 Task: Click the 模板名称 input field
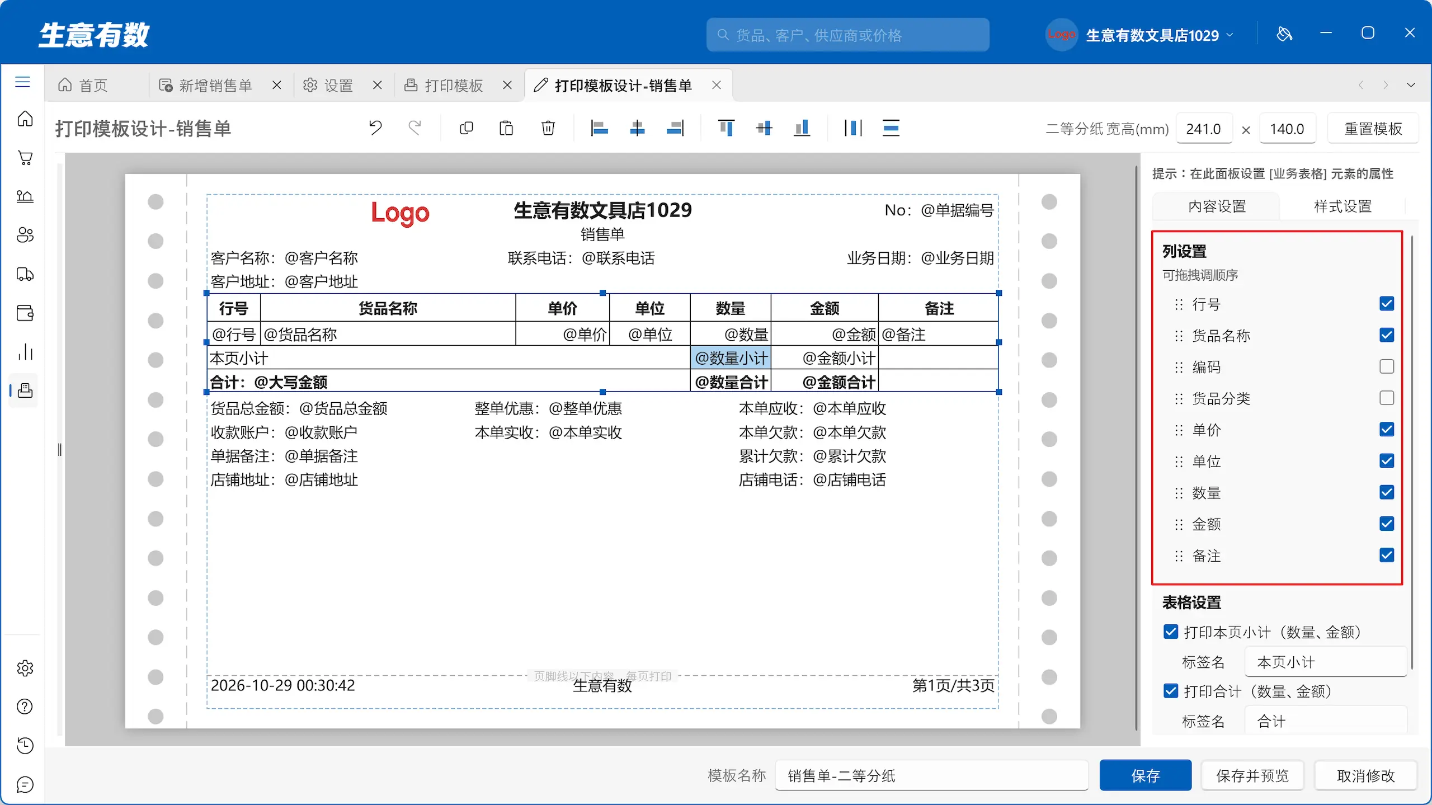coord(931,775)
